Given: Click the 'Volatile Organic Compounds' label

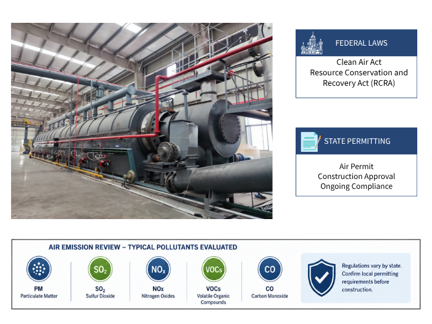Looking at the screenshot, I should [x=214, y=299].
